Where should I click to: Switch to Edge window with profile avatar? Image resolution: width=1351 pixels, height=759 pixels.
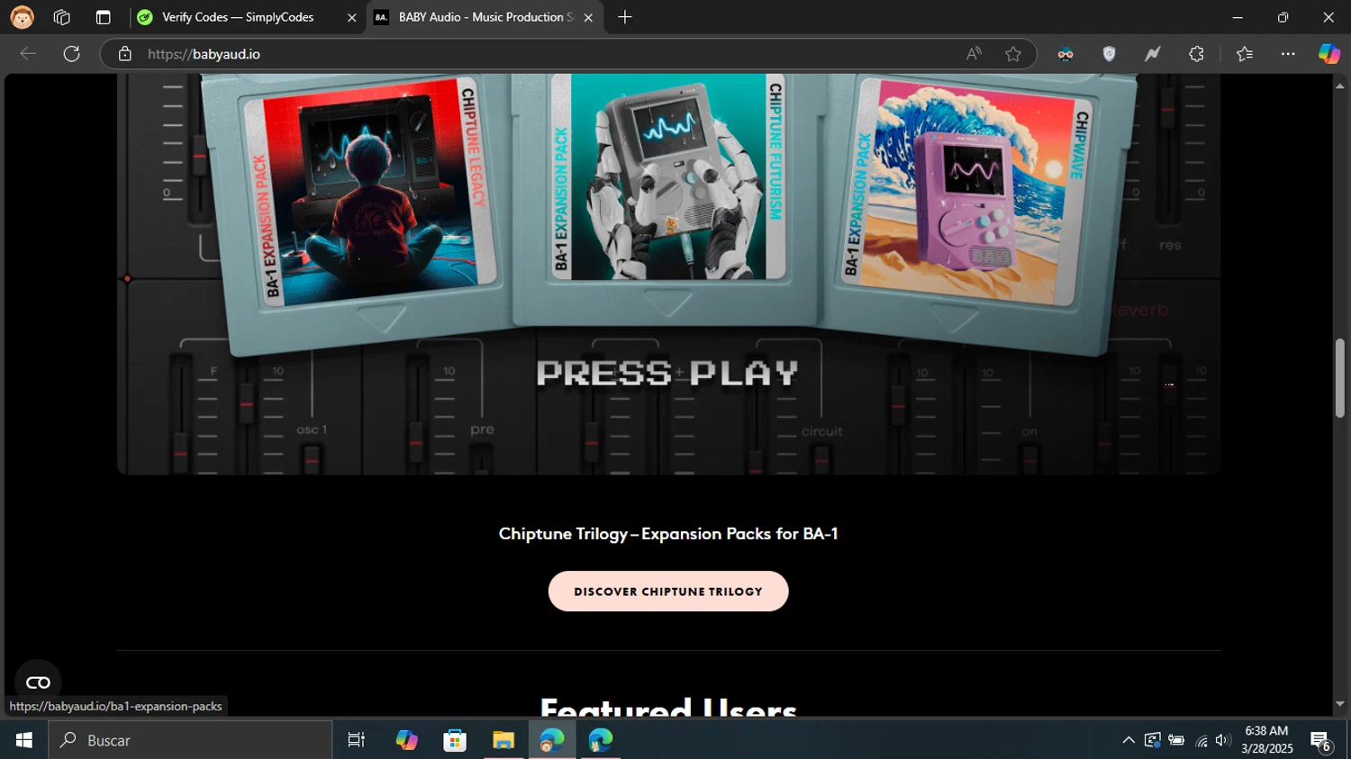(552, 740)
